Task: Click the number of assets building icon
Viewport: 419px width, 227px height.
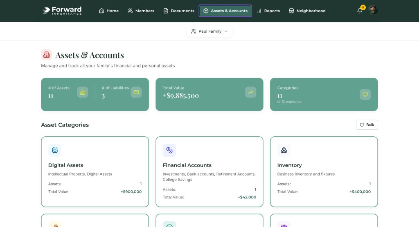Action: point(82,92)
